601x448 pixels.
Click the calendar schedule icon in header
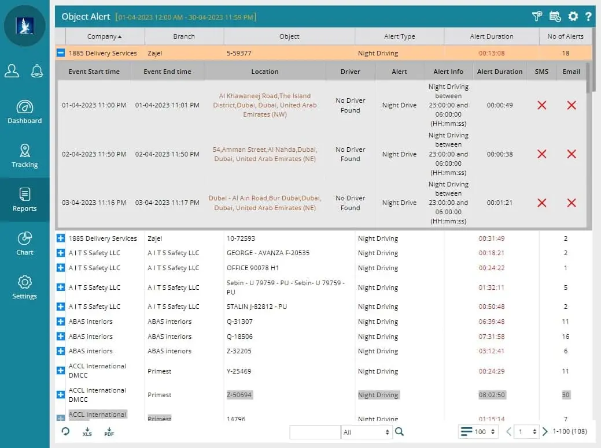coord(555,17)
